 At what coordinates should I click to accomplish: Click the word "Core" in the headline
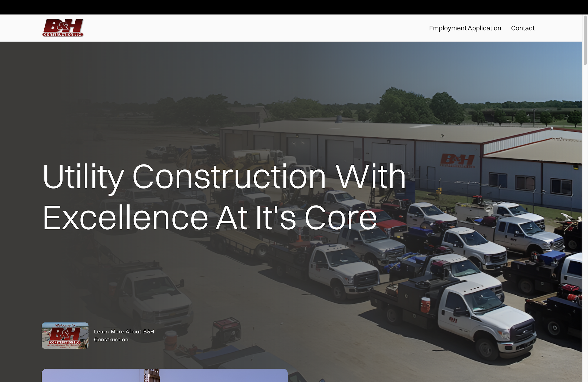(x=340, y=218)
